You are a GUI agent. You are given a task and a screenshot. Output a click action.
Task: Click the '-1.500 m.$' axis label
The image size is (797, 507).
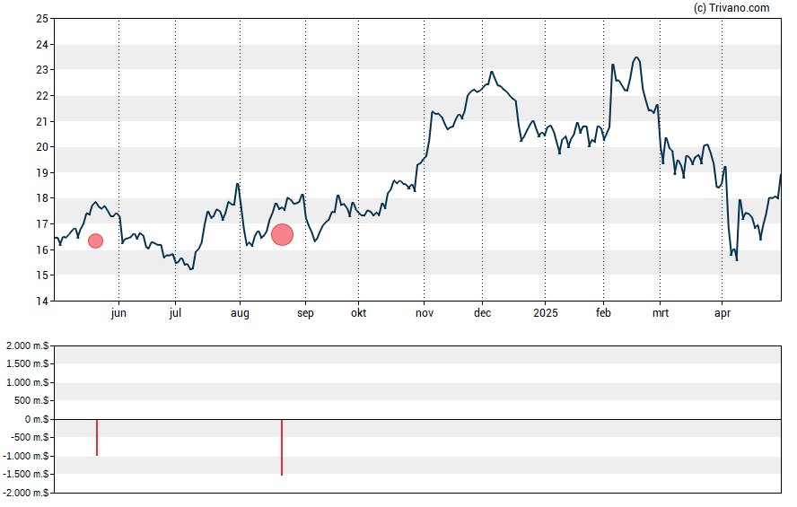pos(26,474)
